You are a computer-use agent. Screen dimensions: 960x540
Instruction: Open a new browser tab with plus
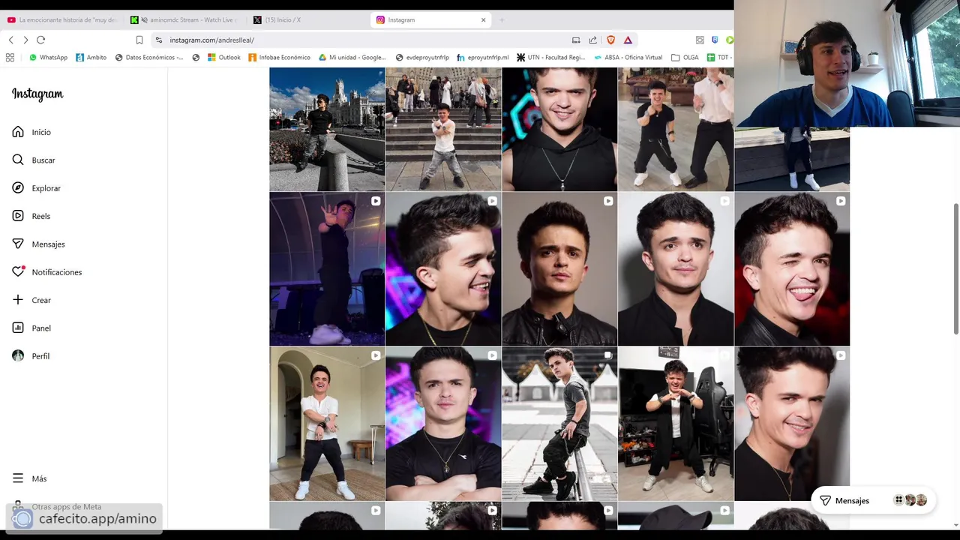502,19
